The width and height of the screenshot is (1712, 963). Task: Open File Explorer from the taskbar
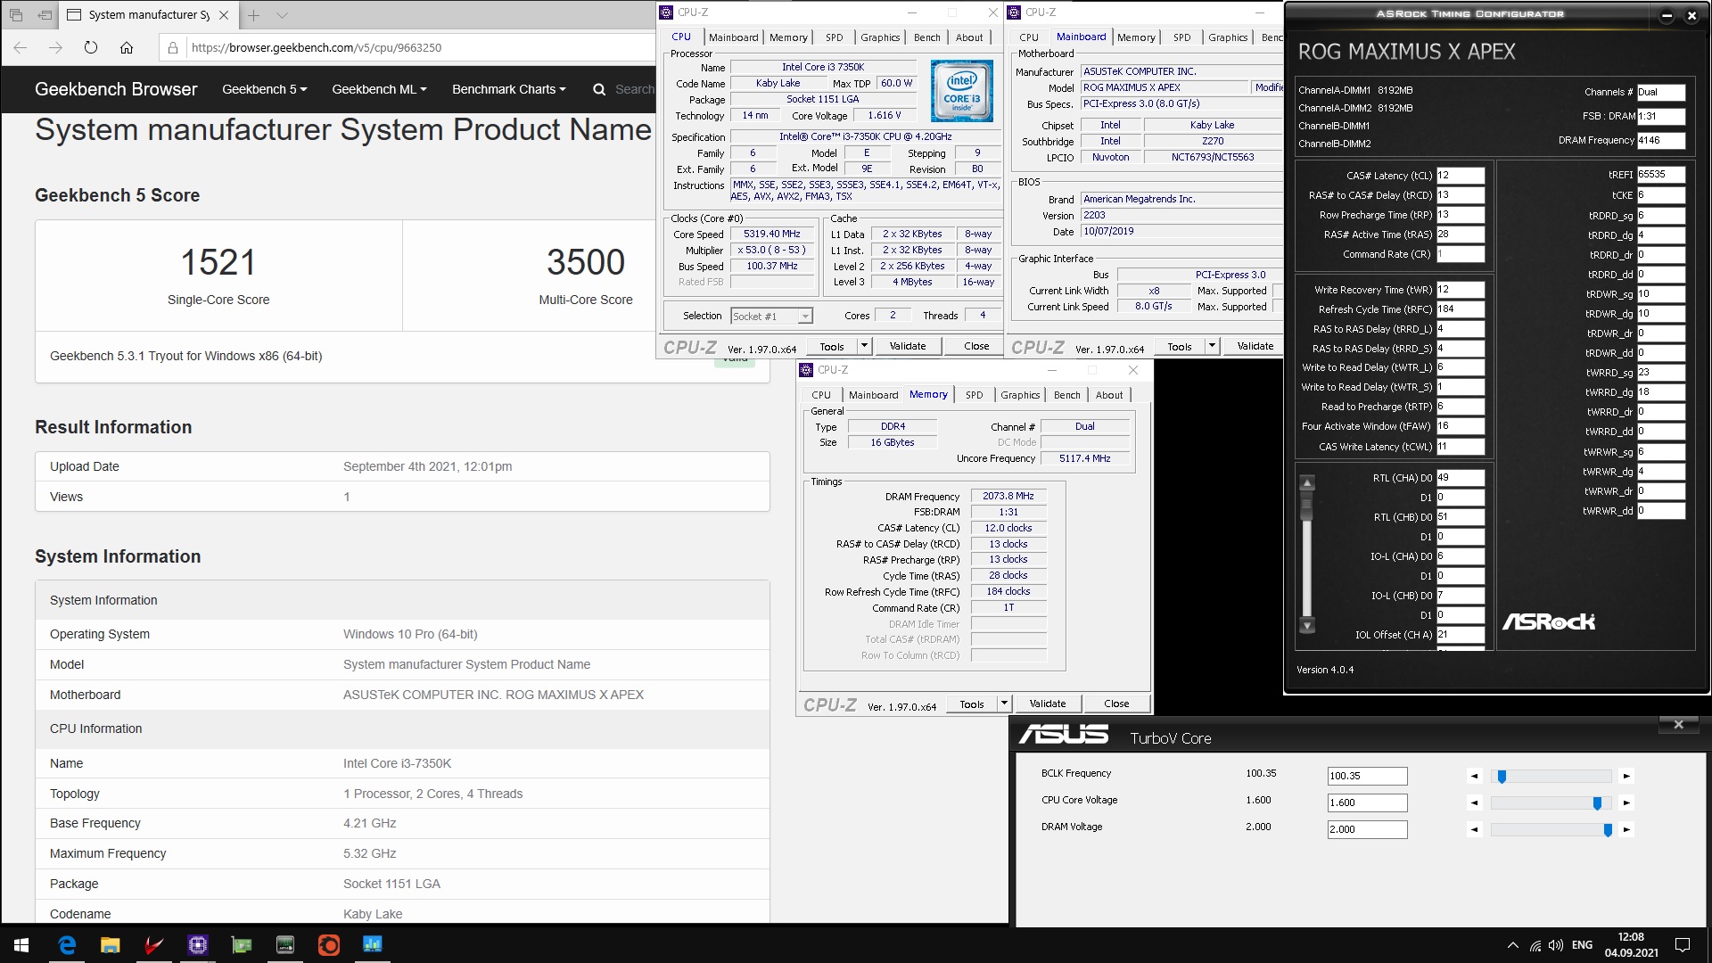tap(110, 944)
